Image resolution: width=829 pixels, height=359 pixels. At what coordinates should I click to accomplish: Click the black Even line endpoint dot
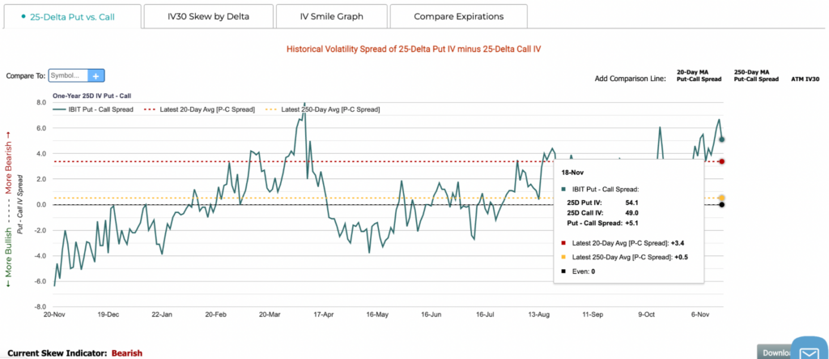coord(722,204)
